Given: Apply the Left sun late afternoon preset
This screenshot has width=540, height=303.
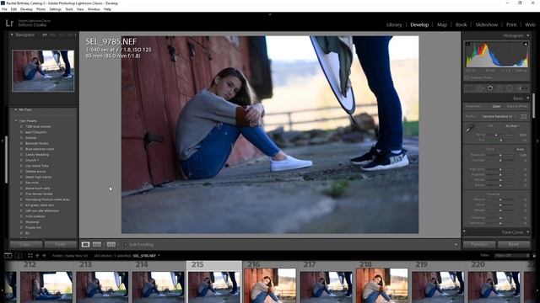Looking at the screenshot, I should [42, 210].
